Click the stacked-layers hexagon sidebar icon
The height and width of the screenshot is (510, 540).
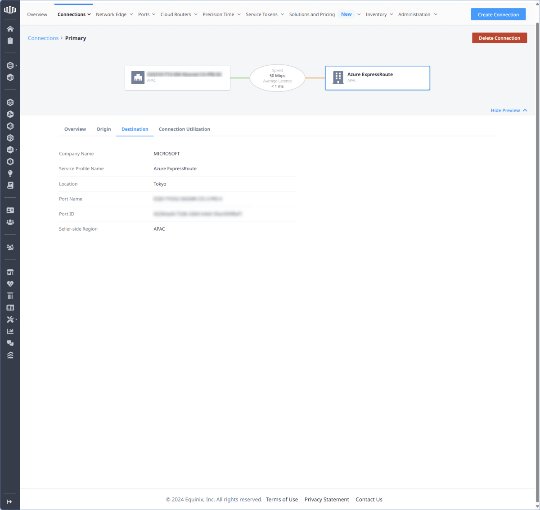click(x=10, y=66)
